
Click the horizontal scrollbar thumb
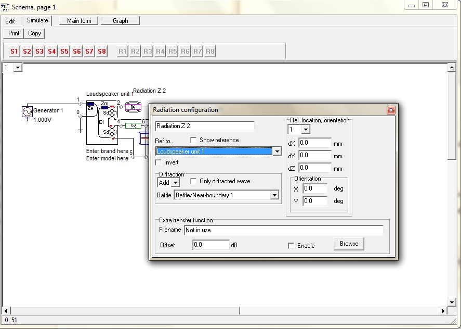[125, 310]
